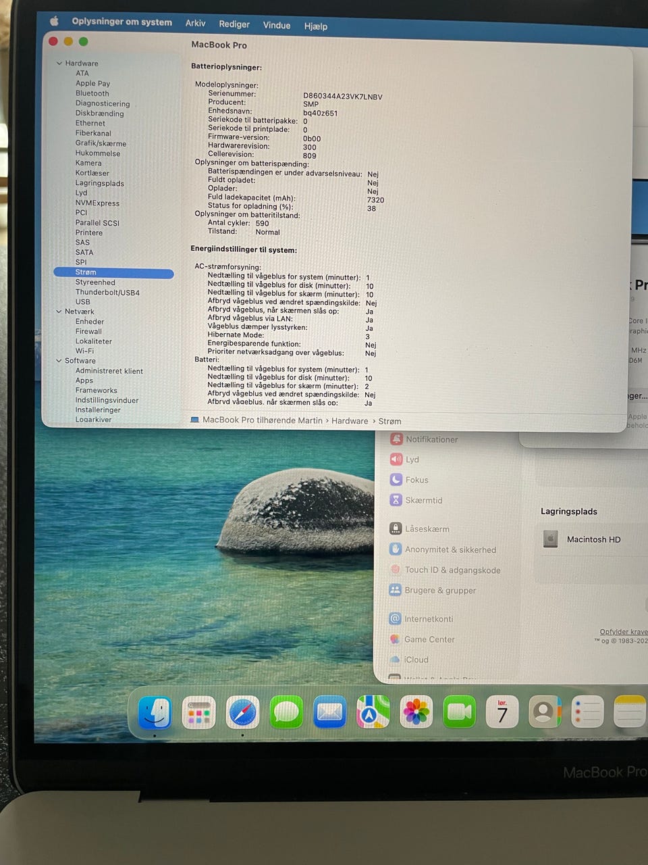Select USB in the sidebar
The width and height of the screenshot is (648, 865).
click(x=82, y=302)
